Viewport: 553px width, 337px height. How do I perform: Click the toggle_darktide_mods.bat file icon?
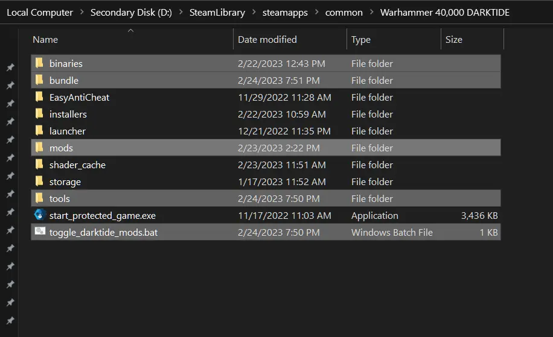click(x=40, y=232)
